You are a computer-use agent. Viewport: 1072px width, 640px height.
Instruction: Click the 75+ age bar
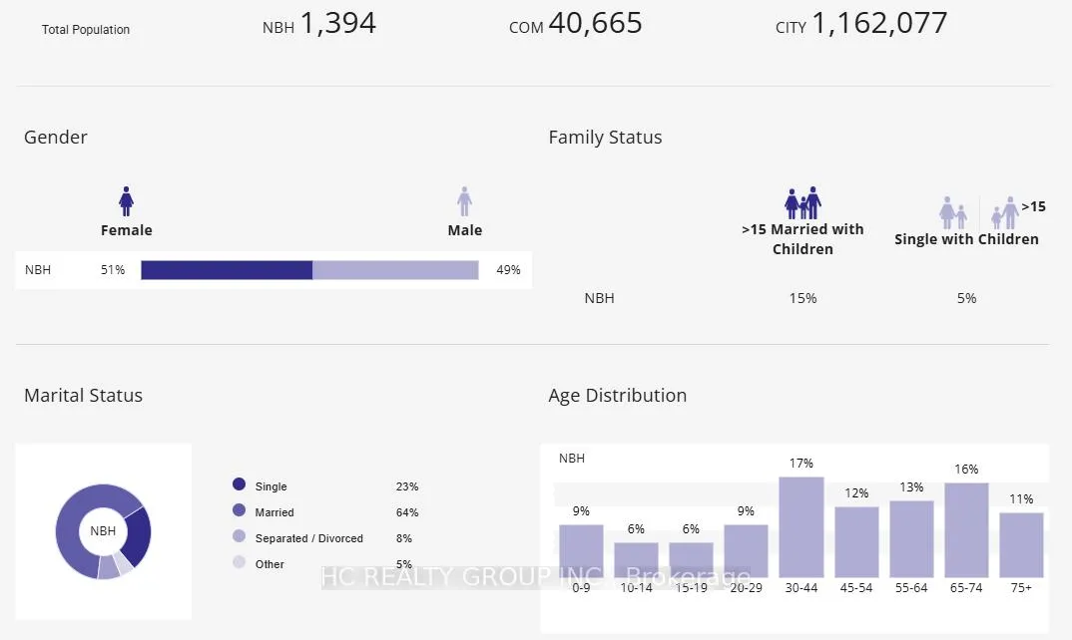pyautogui.click(x=1021, y=545)
